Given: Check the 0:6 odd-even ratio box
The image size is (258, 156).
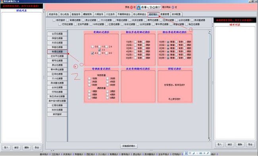Looking at the screenshot, I should click(x=92, y=47).
